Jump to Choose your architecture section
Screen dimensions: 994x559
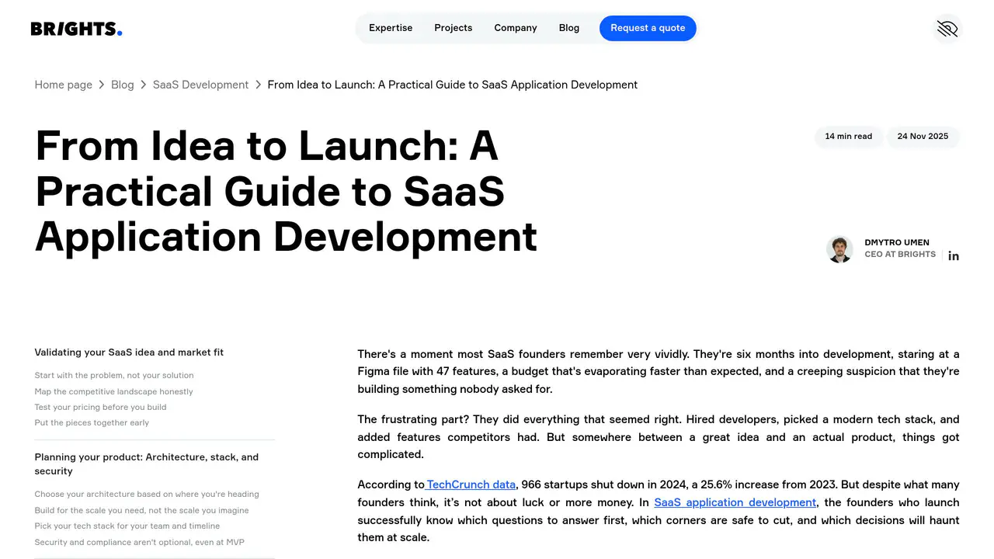click(147, 495)
